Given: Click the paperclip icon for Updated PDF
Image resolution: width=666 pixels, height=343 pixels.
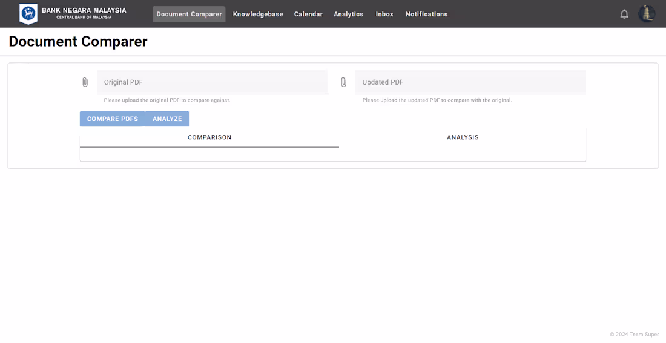Looking at the screenshot, I should click(x=343, y=82).
